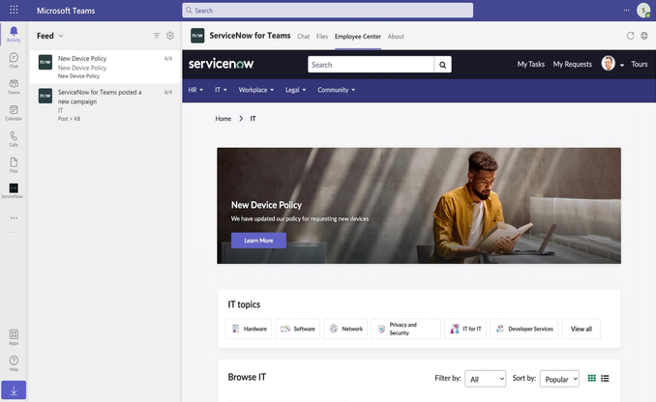Expand the HR menu
The image size is (656, 402).
coord(195,90)
